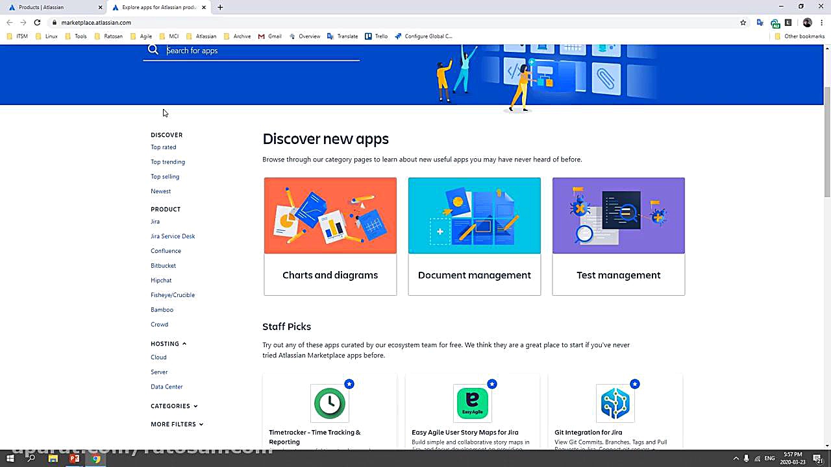
Task: Collapse the HOSTING section
Action: [x=169, y=344]
